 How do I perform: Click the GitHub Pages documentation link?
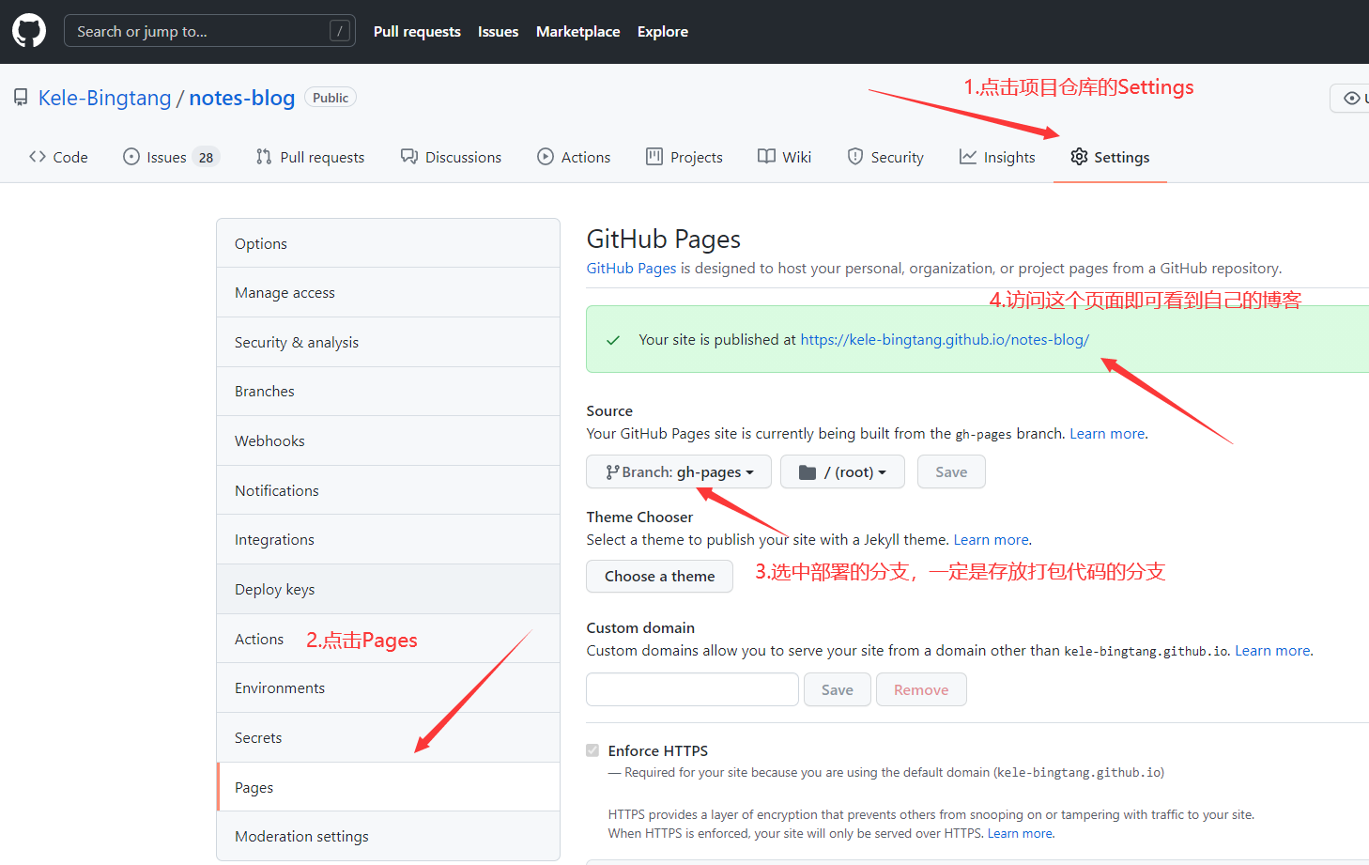pos(631,268)
